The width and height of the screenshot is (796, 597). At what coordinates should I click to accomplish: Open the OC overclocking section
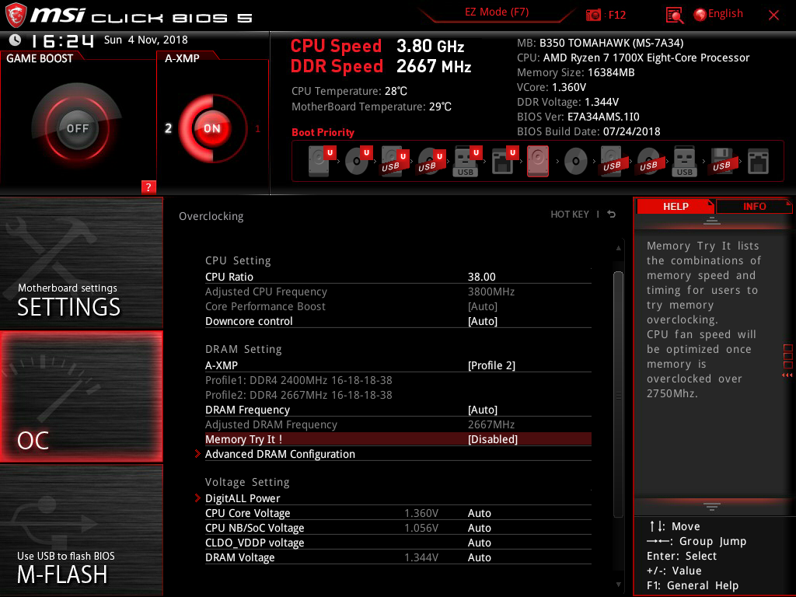point(81,396)
